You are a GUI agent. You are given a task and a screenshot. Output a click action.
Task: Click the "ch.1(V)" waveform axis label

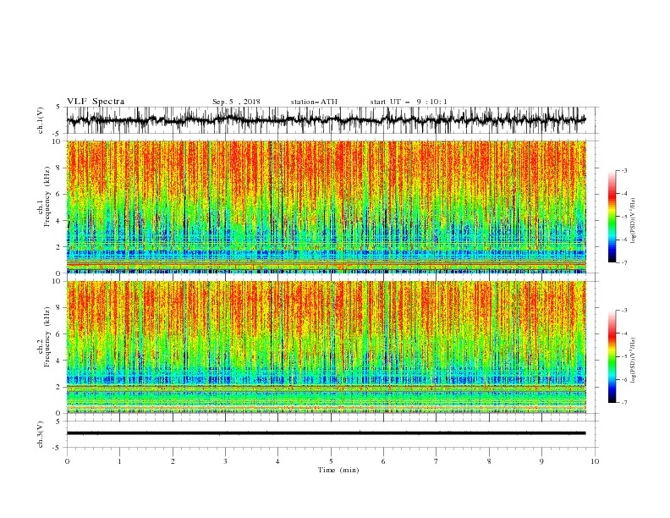pyautogui.click(x=41, y=120)
